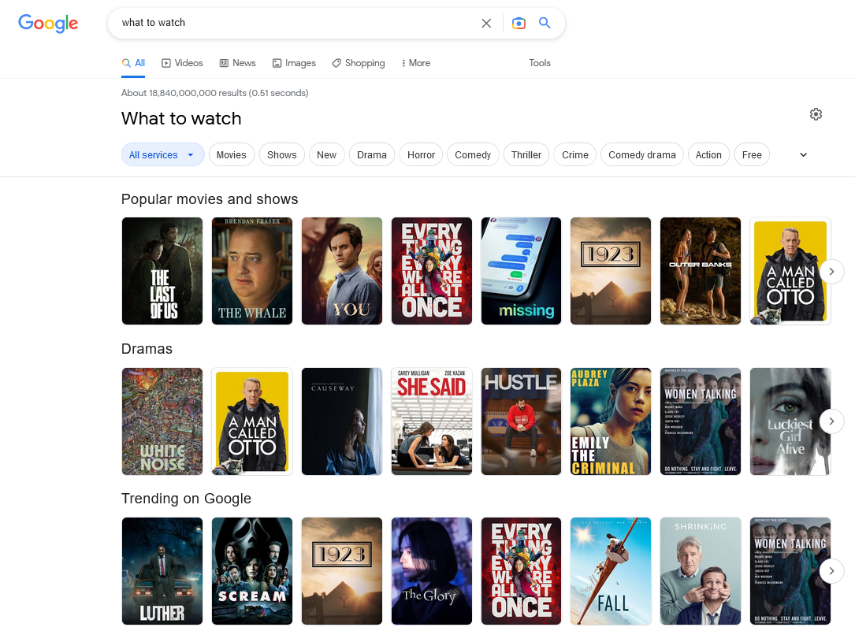Toggle the Comedy filter chip
Screen dimensions: 855x642
point(473,154)
